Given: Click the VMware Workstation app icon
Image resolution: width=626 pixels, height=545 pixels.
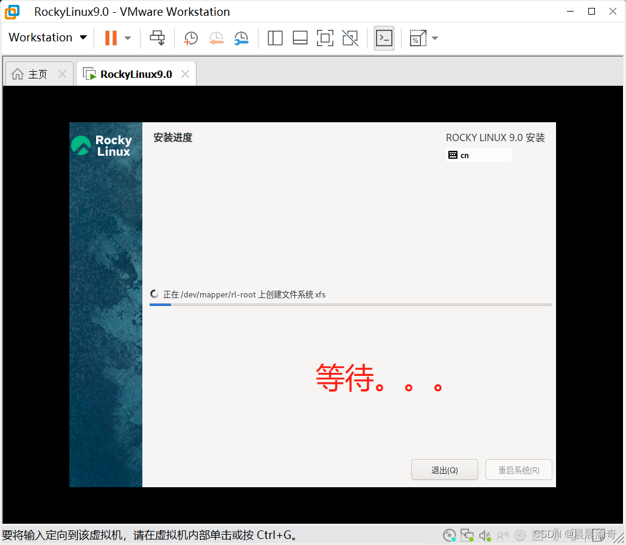Looking at the screenshot, I should [12, 12].
